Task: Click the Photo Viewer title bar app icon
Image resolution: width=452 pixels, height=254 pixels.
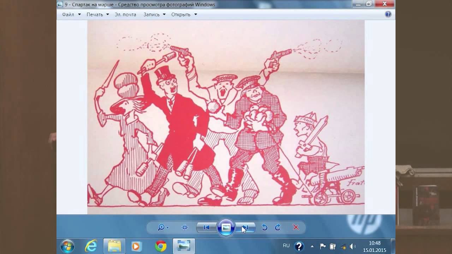Action: tap(60, 5)
